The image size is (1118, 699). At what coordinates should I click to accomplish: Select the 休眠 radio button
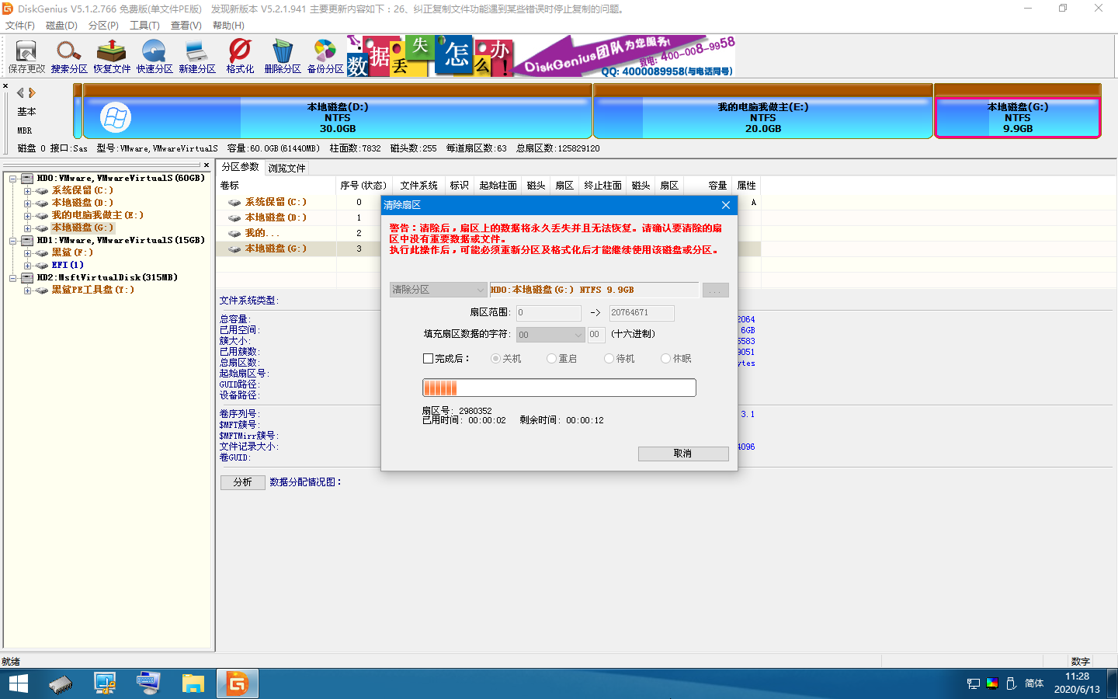(x=665, y=359)
